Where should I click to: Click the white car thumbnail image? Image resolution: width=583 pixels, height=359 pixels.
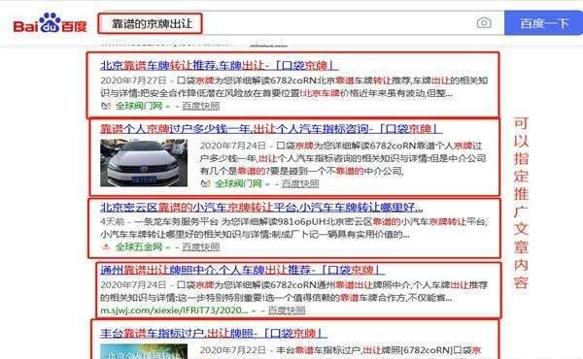click(x=144, y=163)
